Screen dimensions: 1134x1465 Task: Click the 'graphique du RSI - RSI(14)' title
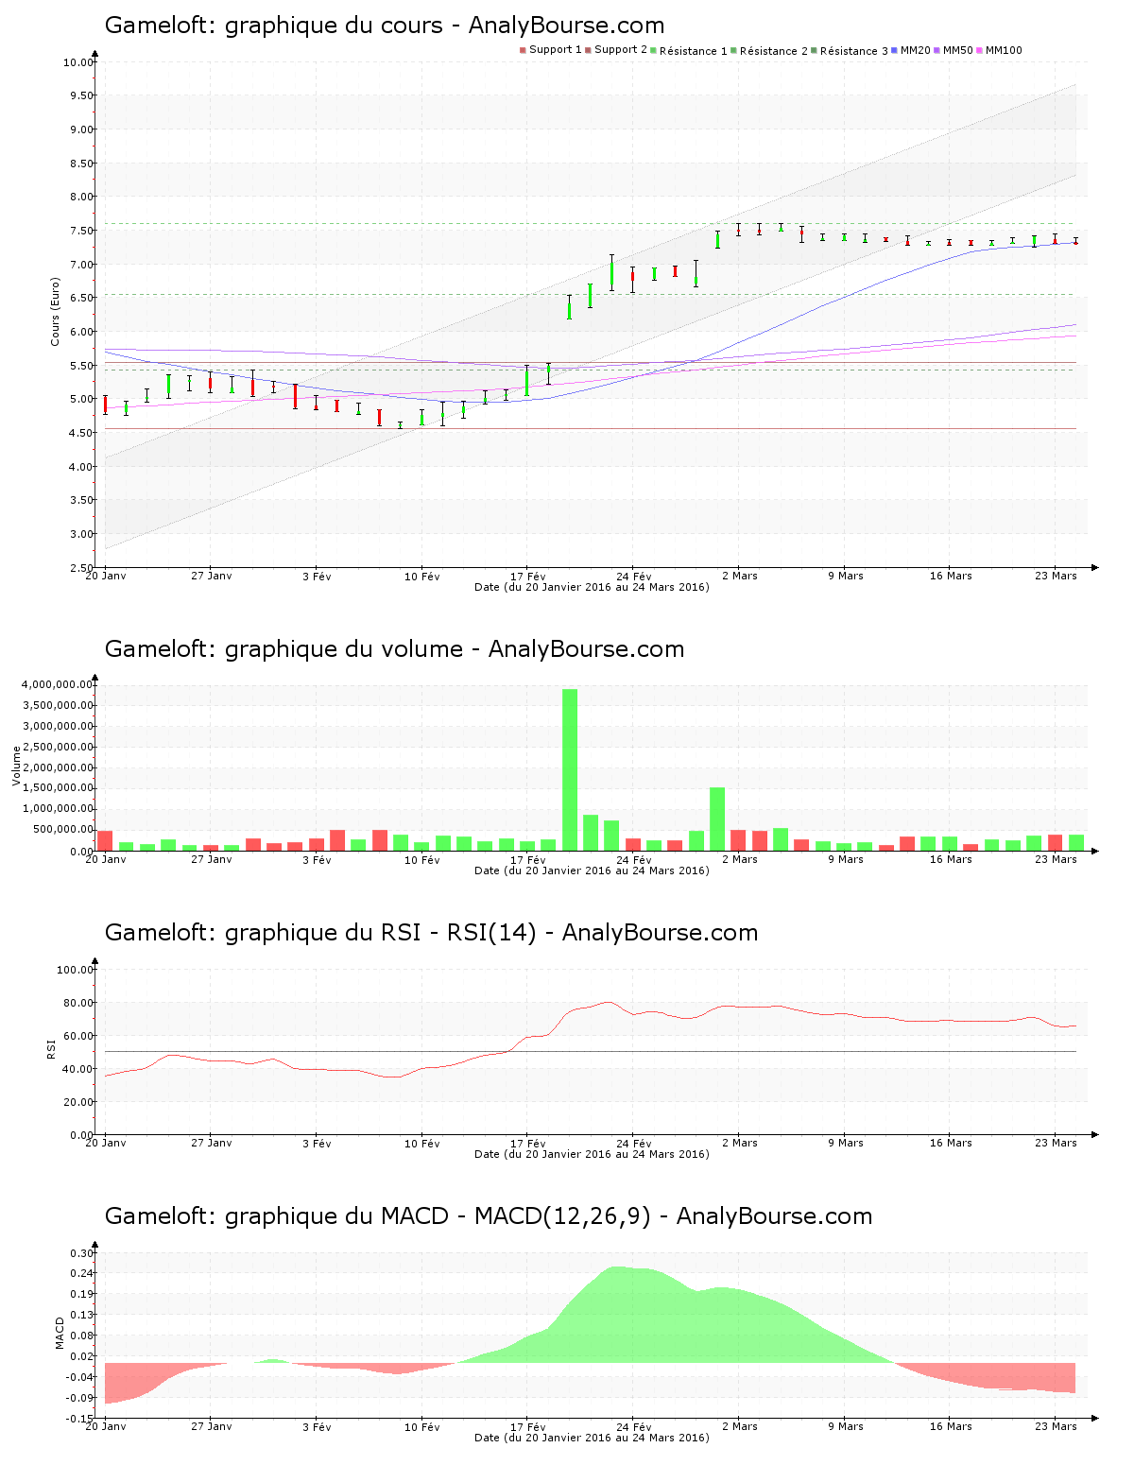381,933
